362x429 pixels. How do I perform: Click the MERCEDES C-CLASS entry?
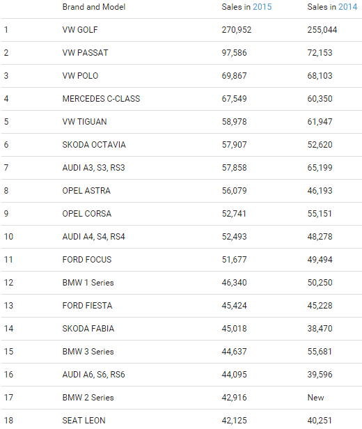101,99
